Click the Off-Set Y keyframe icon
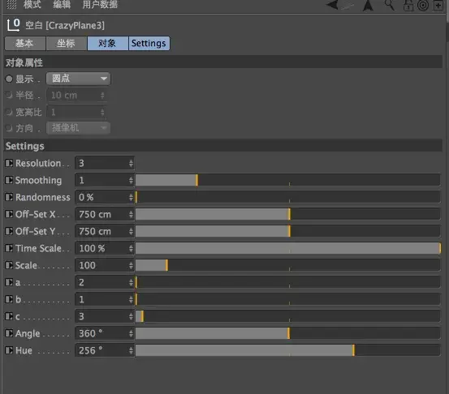The image size is (449, 394). pyautogui.click(x=9, y=231)
